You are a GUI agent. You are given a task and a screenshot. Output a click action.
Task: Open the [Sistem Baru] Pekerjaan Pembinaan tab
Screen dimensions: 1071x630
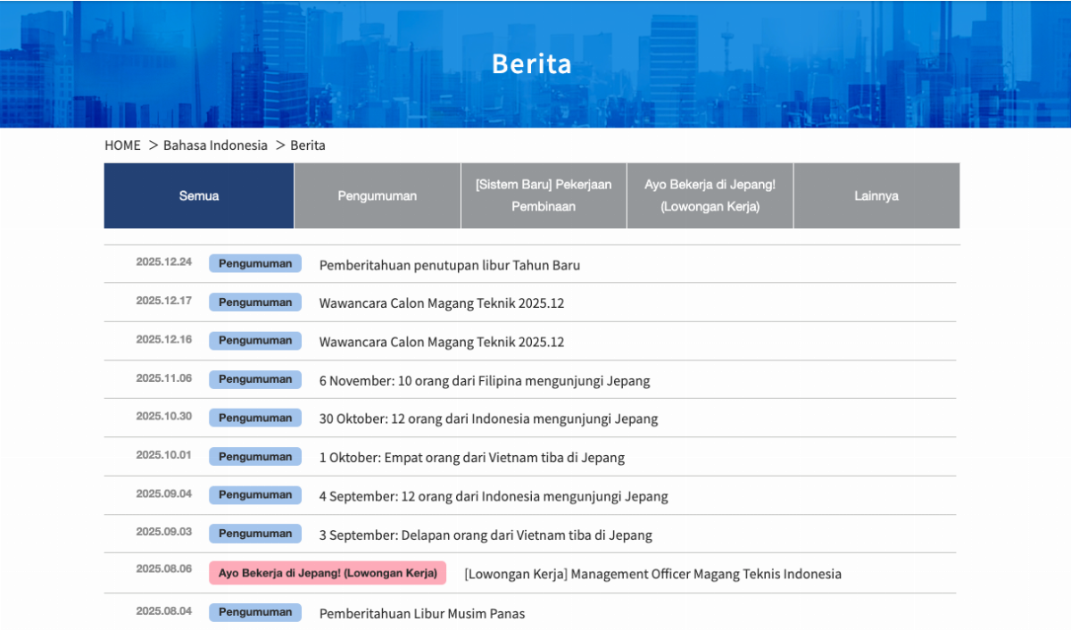pos(544,195)
